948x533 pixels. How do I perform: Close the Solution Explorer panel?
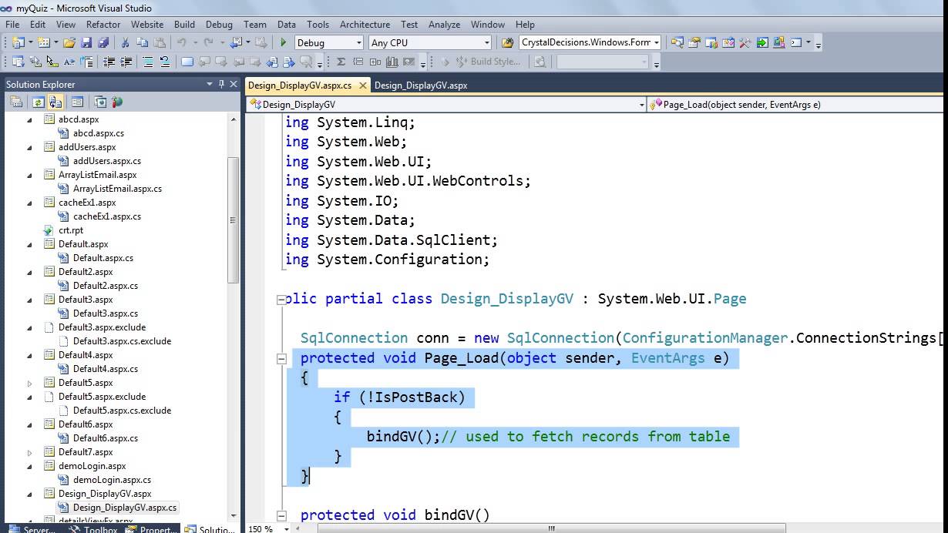pyautogui.click(x=234, y=84)
